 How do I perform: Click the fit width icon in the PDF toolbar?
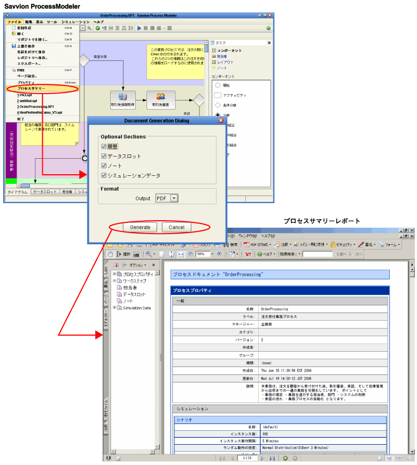click(181, 254)
